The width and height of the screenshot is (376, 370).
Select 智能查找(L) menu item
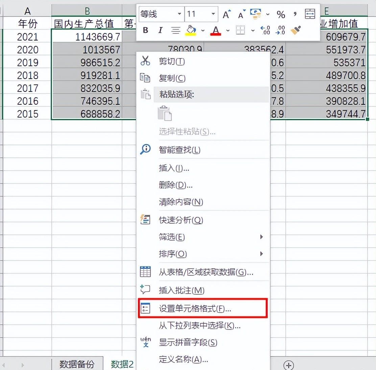[x=203, y=150]
